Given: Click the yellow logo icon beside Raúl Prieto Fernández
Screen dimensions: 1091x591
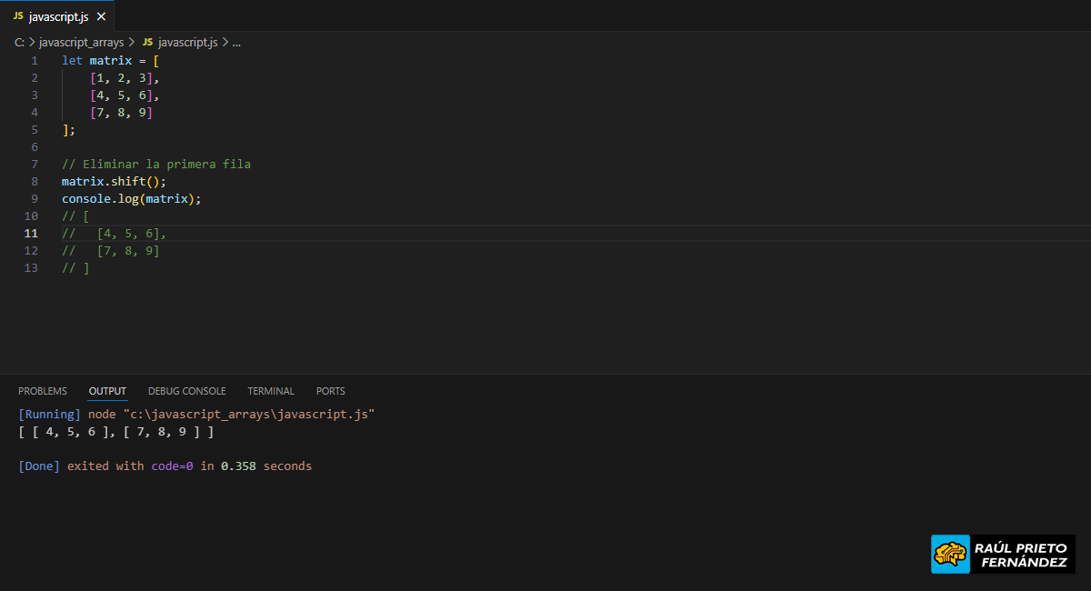Looking at the screenshot, I should (x=950, y=554).
